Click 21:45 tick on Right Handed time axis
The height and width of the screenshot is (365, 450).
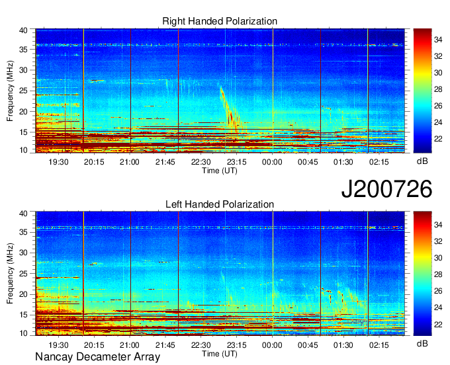tap(165, 162)
